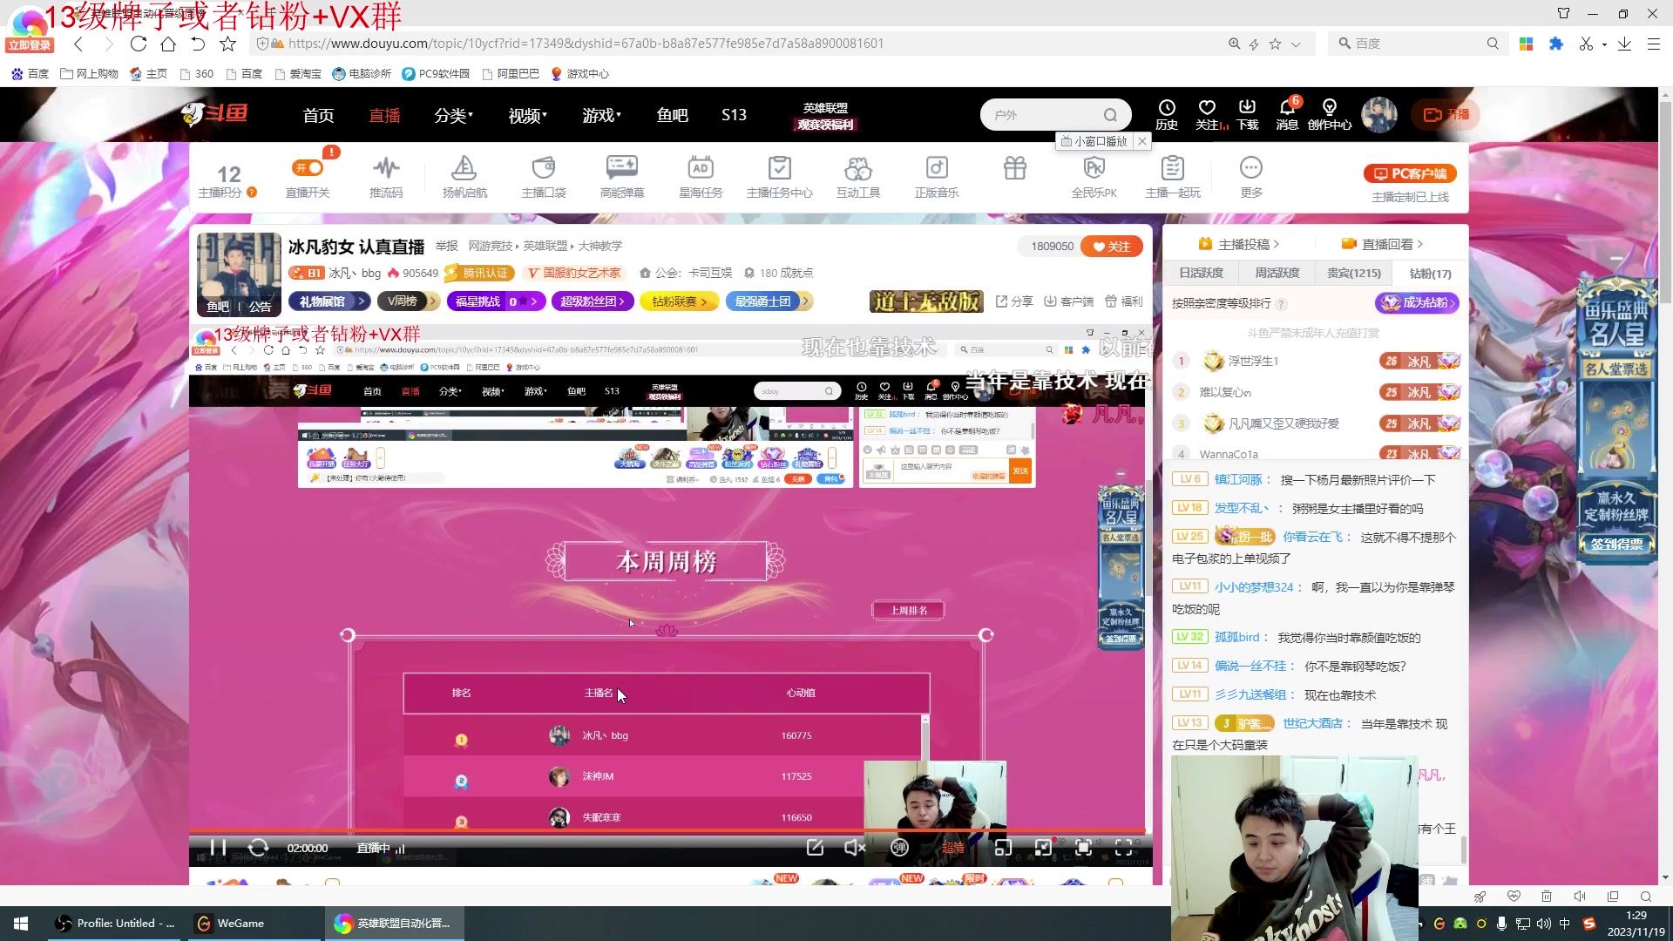
Task: Open the 互动工具 interactive tools
Action: click(858, 177)
